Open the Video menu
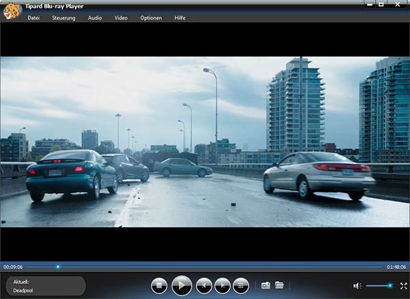 tap(121, 18)
